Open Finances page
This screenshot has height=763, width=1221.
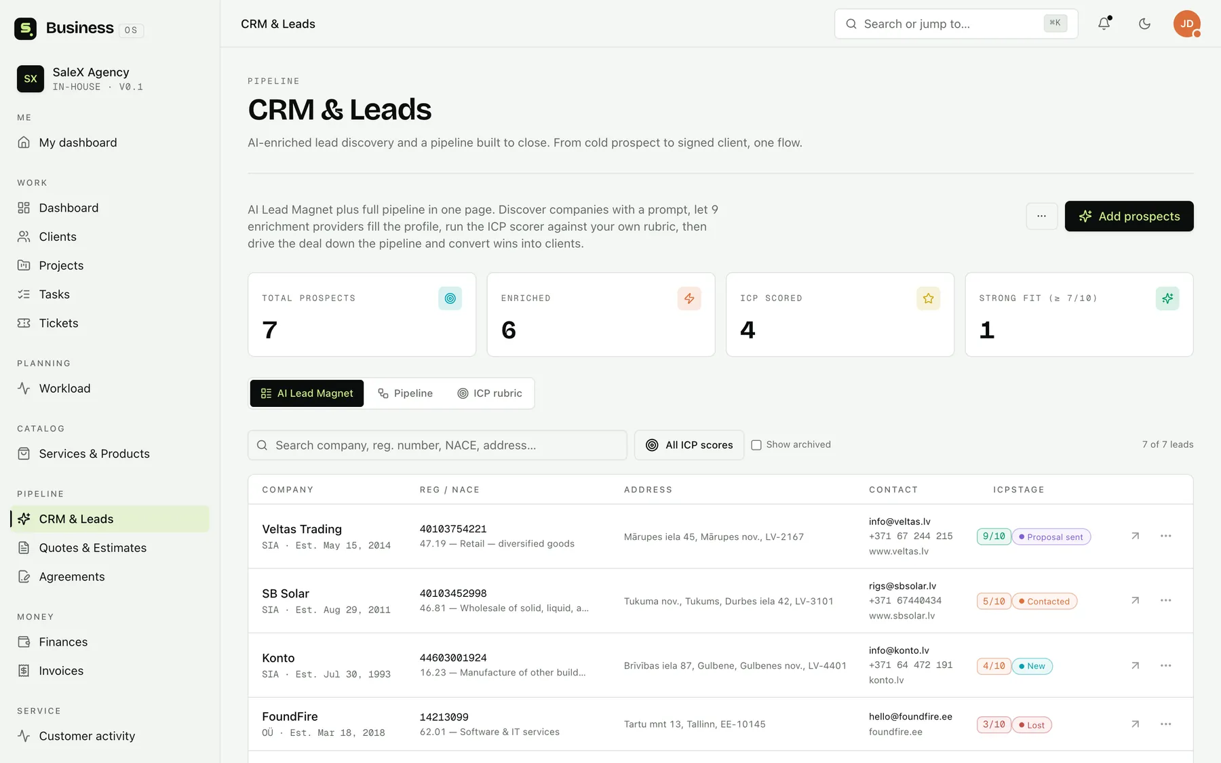click(110, 642)
